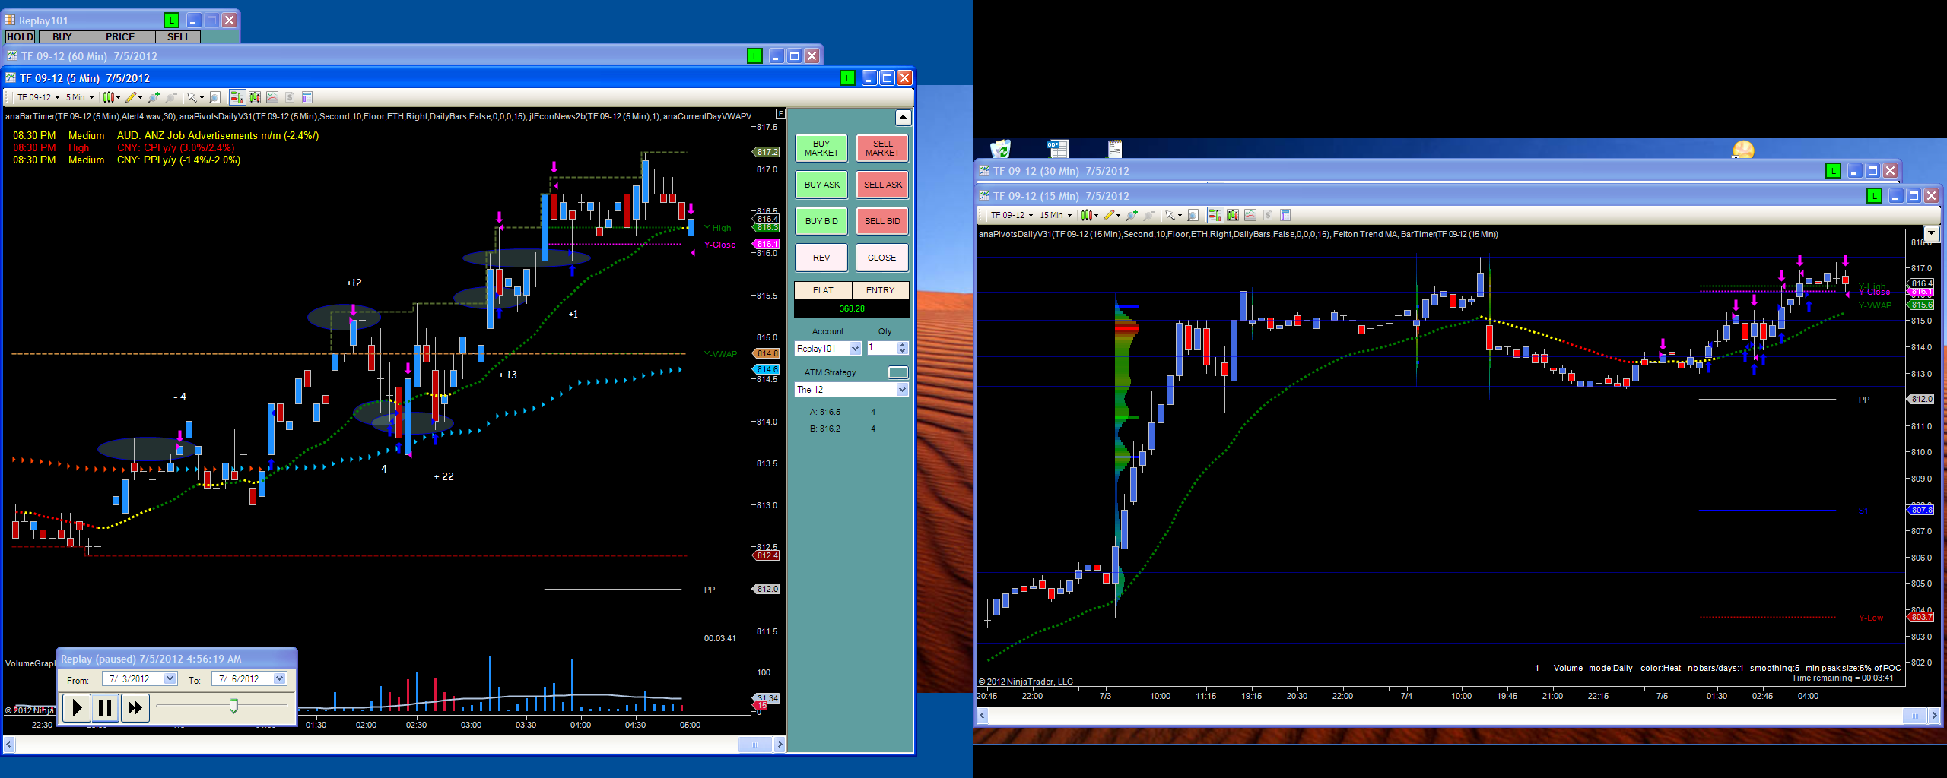Click 15 Min chart horizontal scrollbar thumb
Viewport: 1947px width, 778px height.
coord(1914,716)
